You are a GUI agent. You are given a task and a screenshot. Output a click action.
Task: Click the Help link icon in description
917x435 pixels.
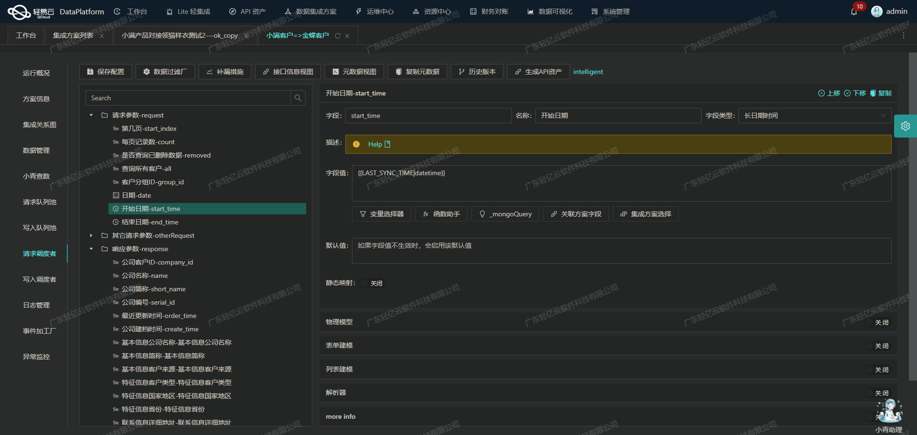pos(387,144)
